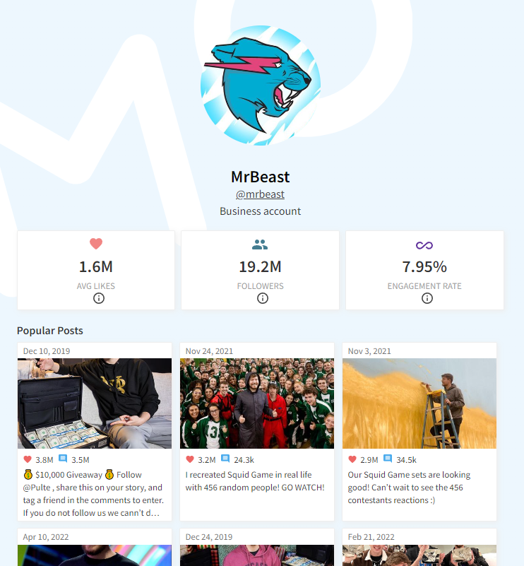Open the info icon under FOLLOWERS
Image resolution: width=524 pixels, height=566 pixels.
point(263,298)
